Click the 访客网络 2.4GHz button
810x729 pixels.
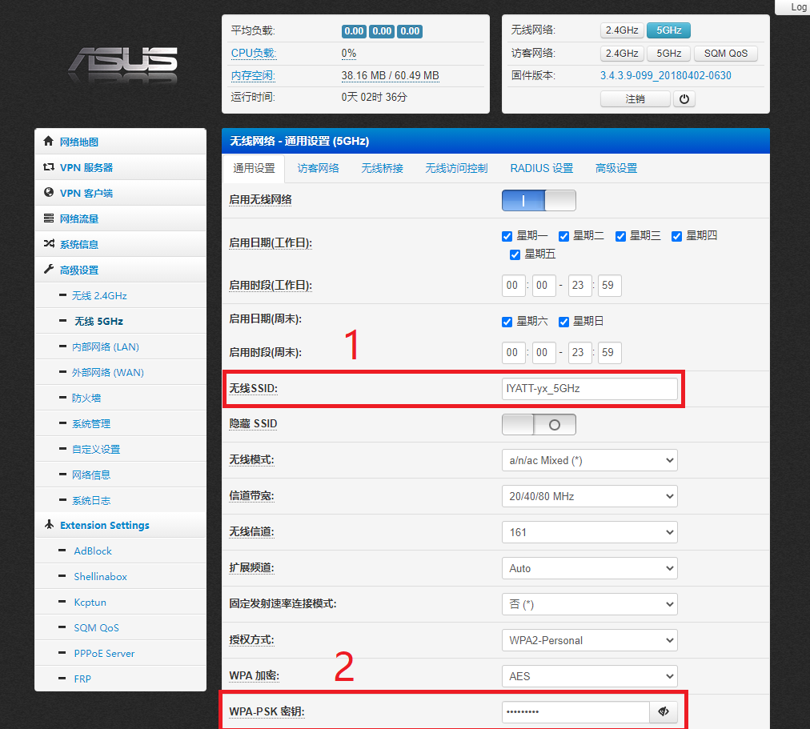[622, 54]
